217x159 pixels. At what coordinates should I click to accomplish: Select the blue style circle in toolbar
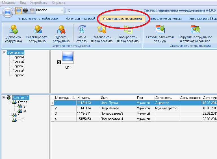point(19,10)
